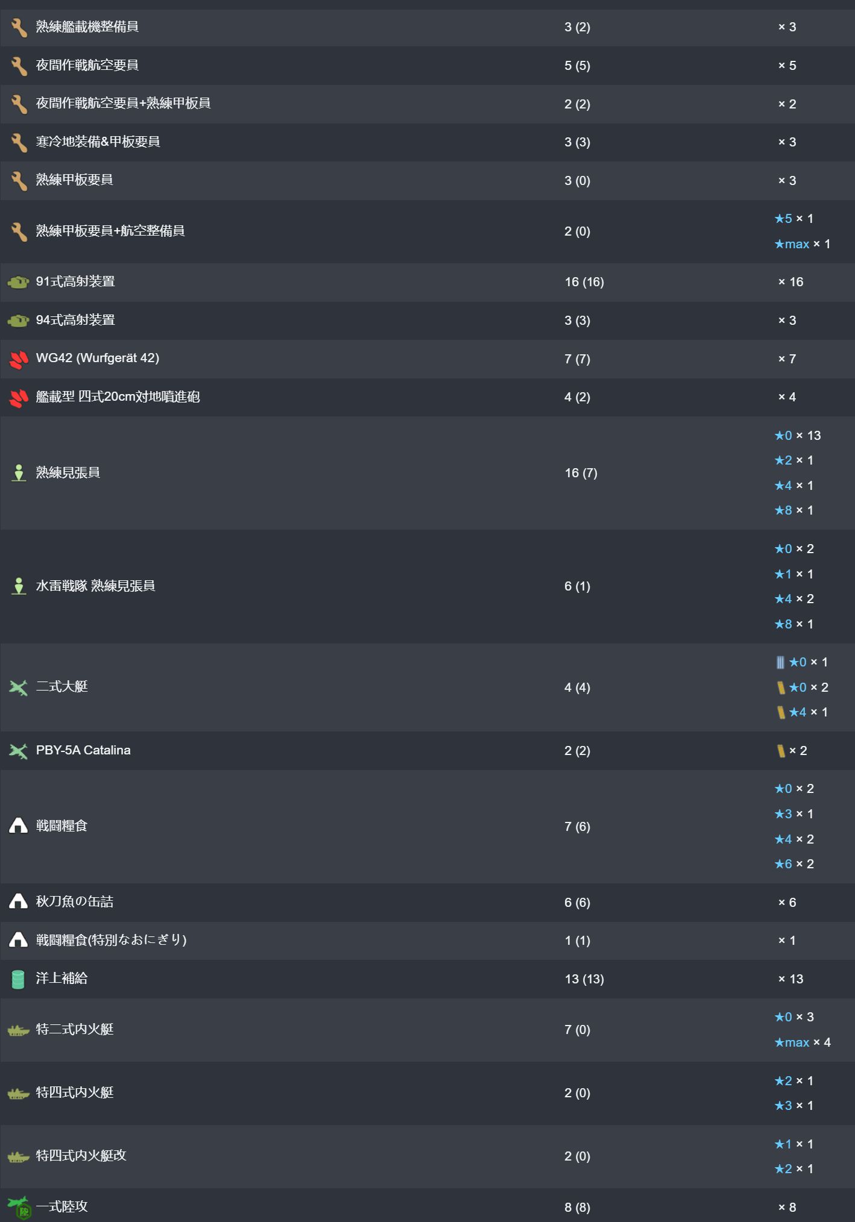Click PBY-5A Catalina aircraft icon
855x1222 pixels.
(x=19, y=751)
